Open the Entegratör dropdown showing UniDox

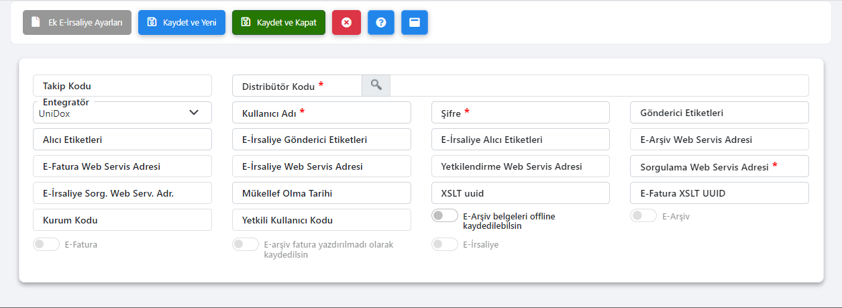121,113
